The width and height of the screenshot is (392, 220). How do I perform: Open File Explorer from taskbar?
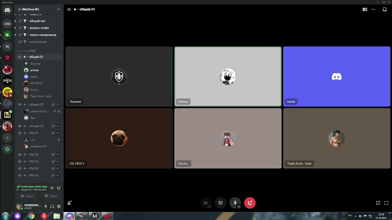coord(57,216)
